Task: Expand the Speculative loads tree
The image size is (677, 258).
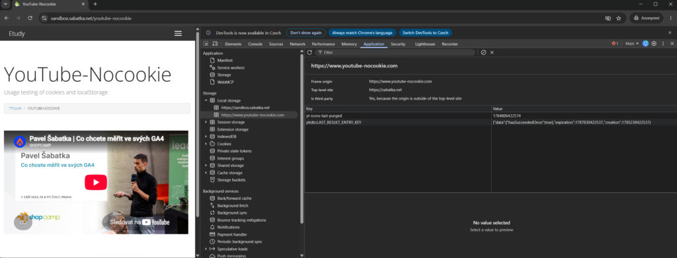Action: pos(206,249)
